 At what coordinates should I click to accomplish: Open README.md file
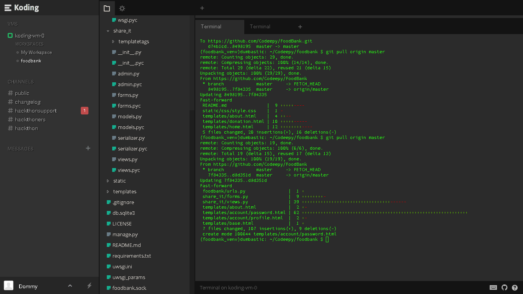(x=127, y=245)
